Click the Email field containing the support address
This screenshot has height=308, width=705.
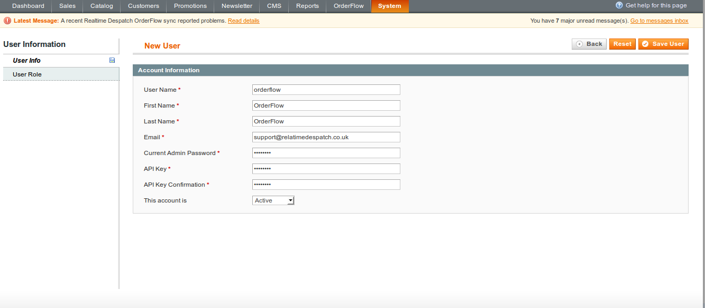pos(326,137)
